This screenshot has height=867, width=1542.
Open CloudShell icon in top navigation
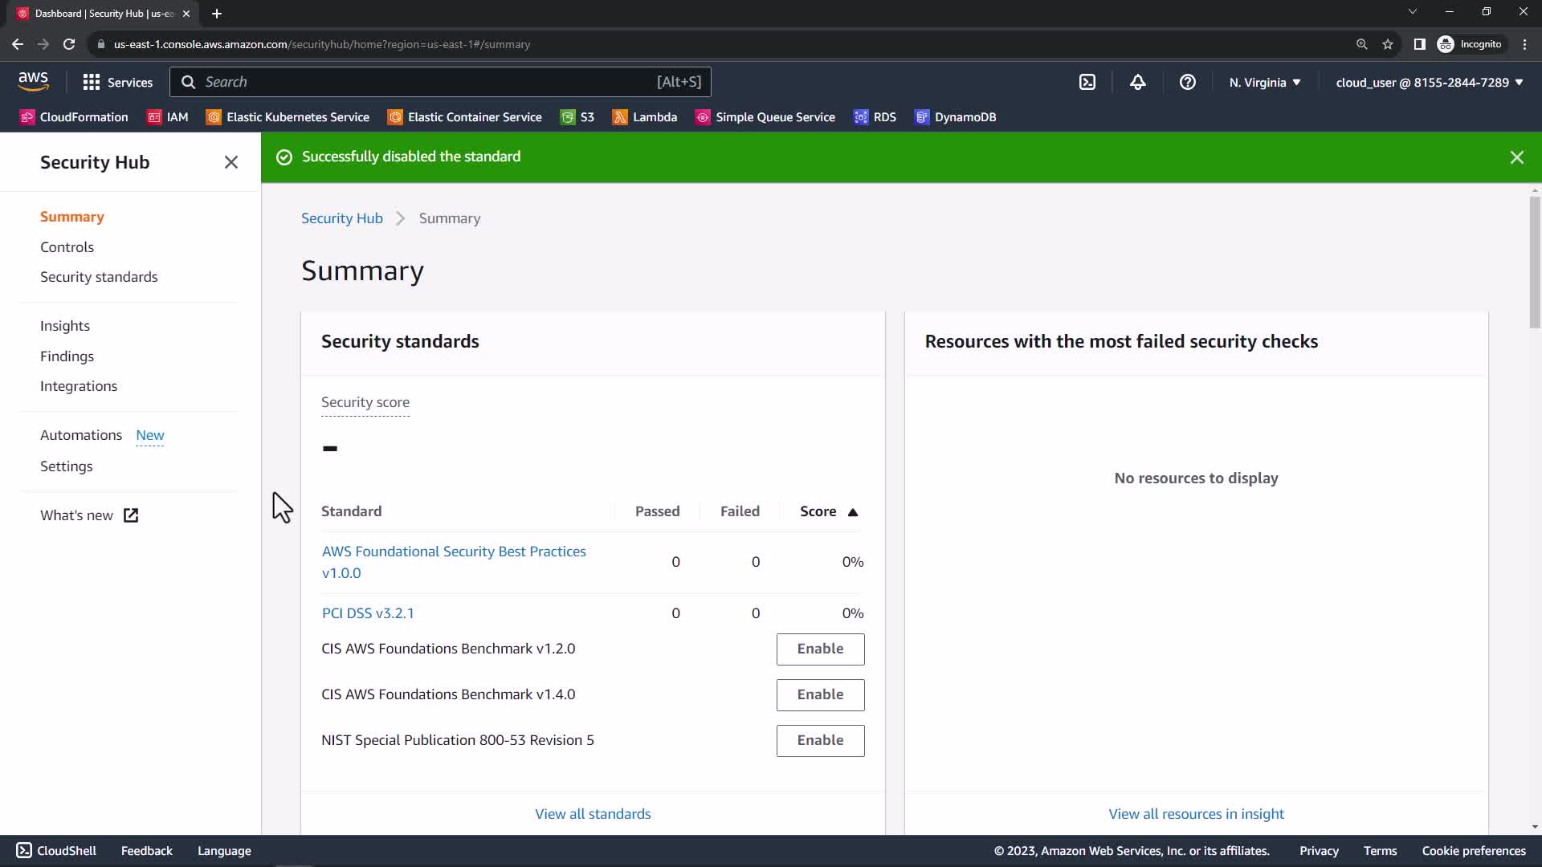(x=1087, y=82)
